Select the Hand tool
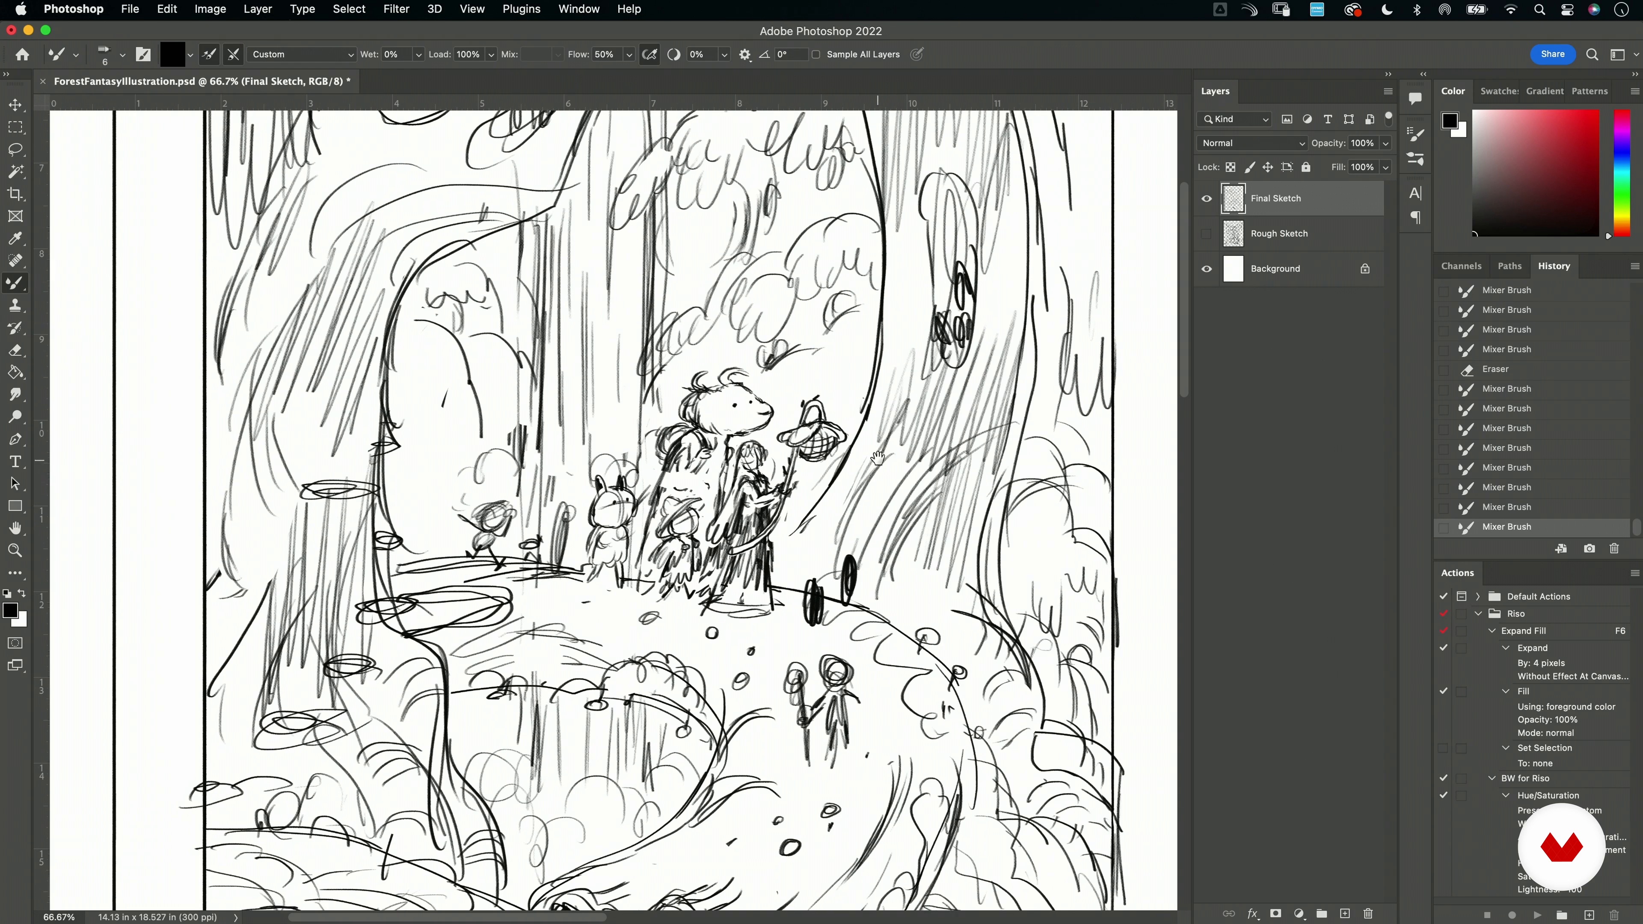Screen dimensions: 1643x924 coord(15,529)
